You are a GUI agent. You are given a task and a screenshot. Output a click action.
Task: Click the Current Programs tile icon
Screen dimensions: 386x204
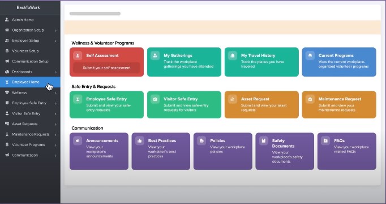310,55
